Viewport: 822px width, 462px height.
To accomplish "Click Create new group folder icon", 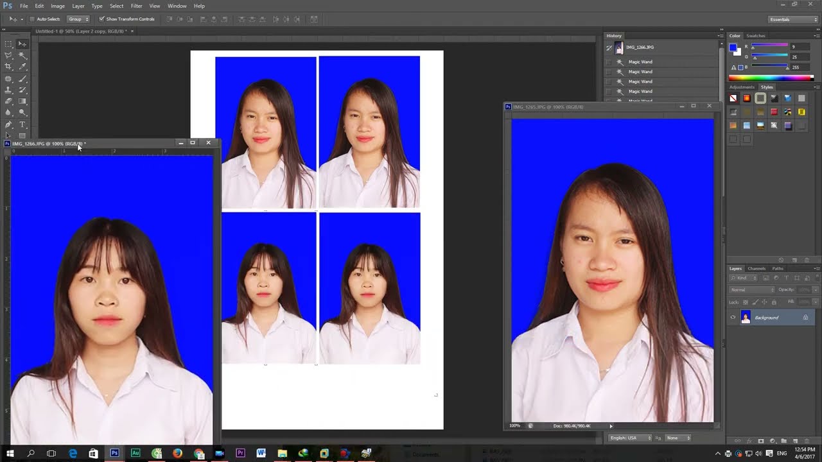I will [783, 441].
